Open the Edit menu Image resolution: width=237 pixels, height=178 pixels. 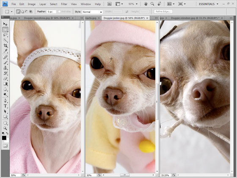22,4
